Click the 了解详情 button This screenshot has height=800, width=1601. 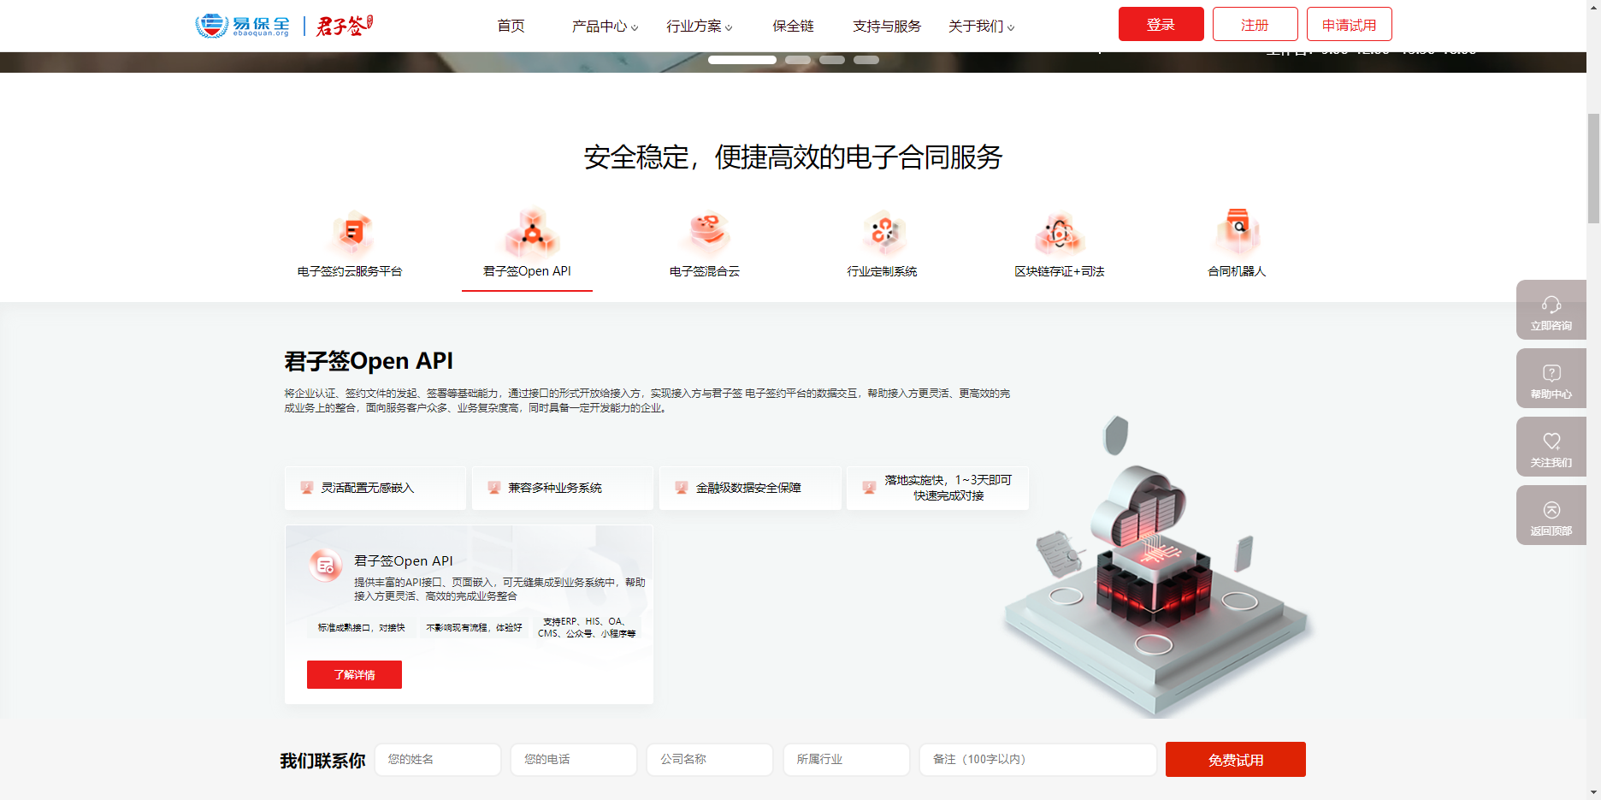pyautogui.click(x=354, y=675)
